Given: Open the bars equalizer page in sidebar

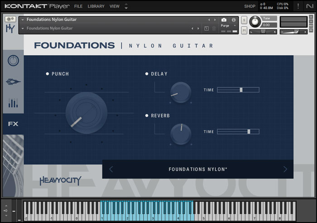Looking at the screenshot, I should [x=13, y=103].
